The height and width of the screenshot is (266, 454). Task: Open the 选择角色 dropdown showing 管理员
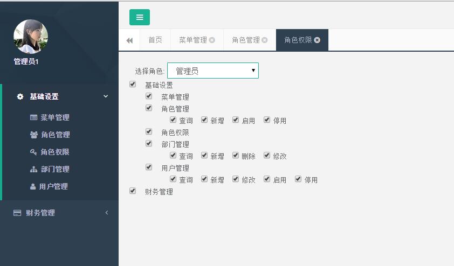point(213,71)
